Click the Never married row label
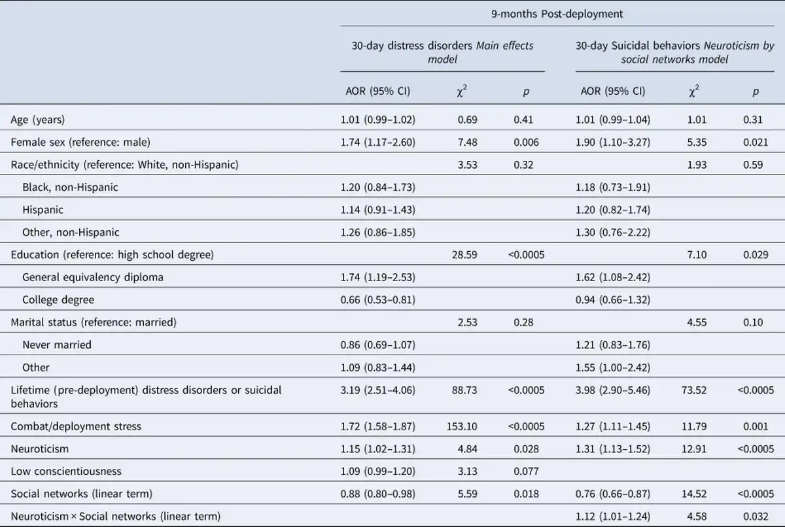This screenshot has height=527, width=785. pos(57,344)
